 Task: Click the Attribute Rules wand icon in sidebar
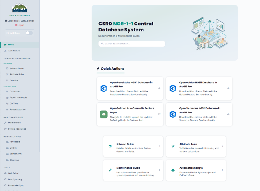point(7,74)
